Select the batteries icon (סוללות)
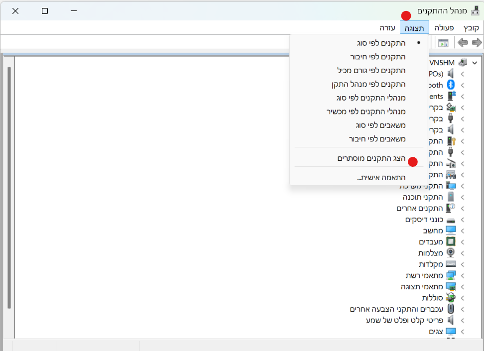This screenshot has height=351, width=484. click(x=451, y=298)
